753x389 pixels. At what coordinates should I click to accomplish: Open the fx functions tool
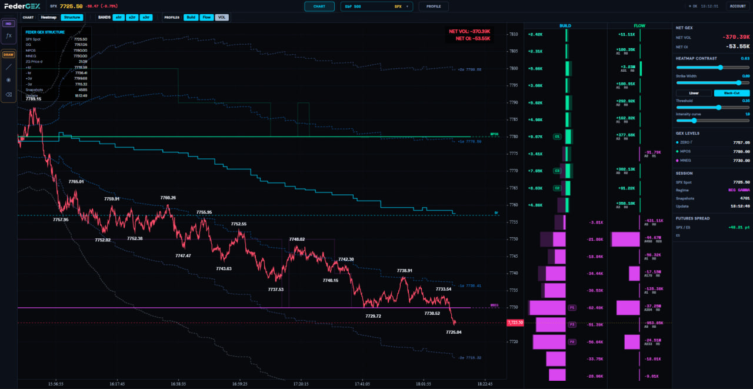pyautogui.click(x=8, y=36)
